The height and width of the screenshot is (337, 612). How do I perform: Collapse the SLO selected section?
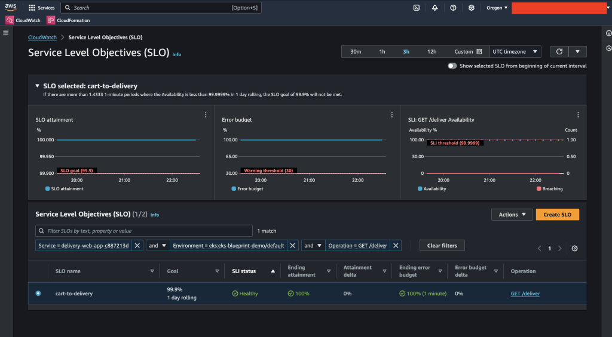tap(37, 86)
